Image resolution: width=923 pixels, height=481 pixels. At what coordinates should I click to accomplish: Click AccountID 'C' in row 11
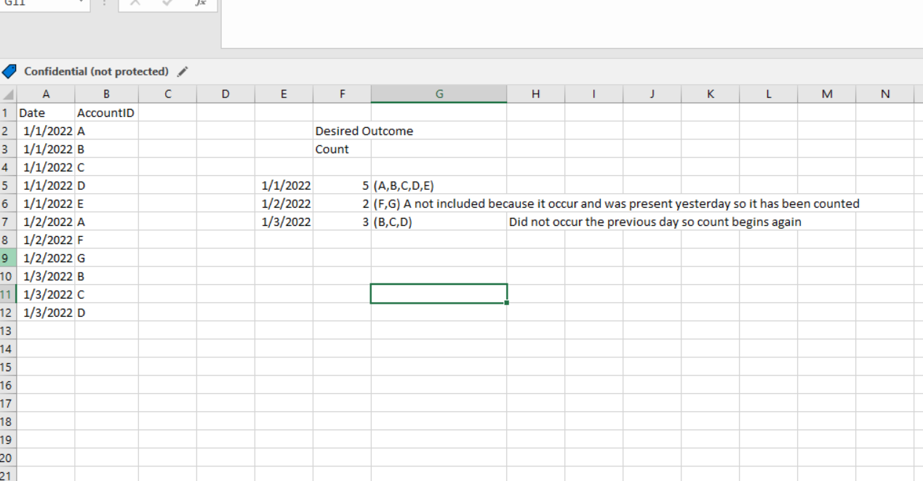(x=106, y=294)
